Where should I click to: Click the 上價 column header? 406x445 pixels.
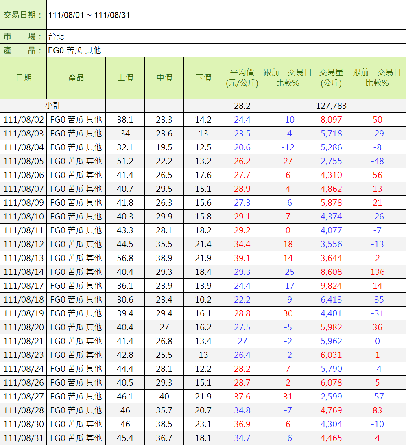125,78
